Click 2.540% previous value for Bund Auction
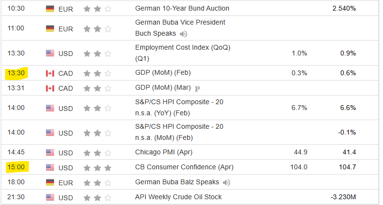 tap(344, 9)
